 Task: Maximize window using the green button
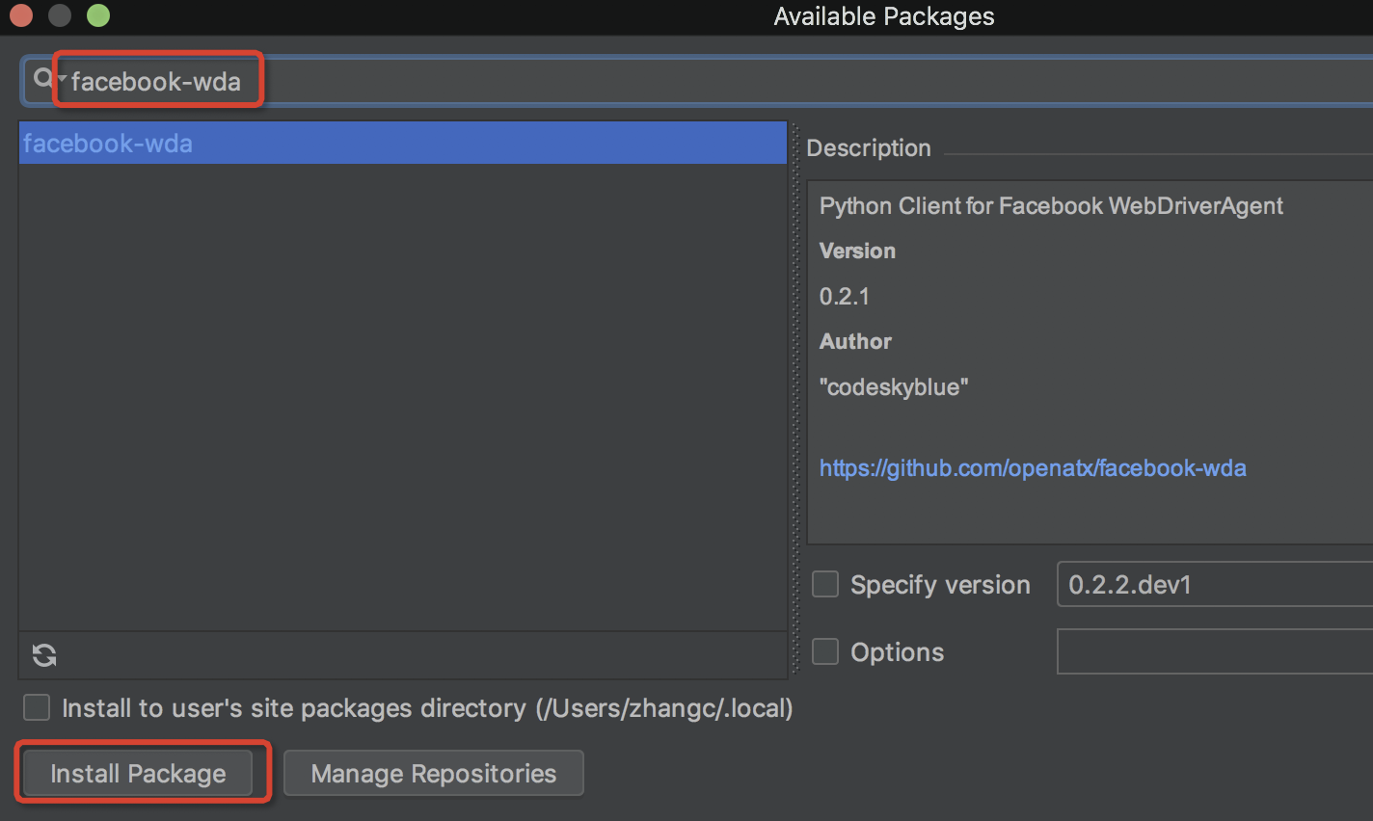pyautogui.click(x=98, y=15)
